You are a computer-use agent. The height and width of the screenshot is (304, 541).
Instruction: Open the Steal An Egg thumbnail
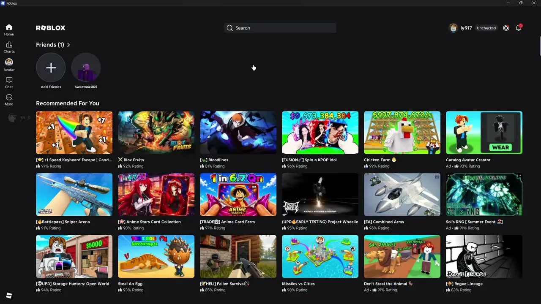pyautogui.click(x=156, y=257)
